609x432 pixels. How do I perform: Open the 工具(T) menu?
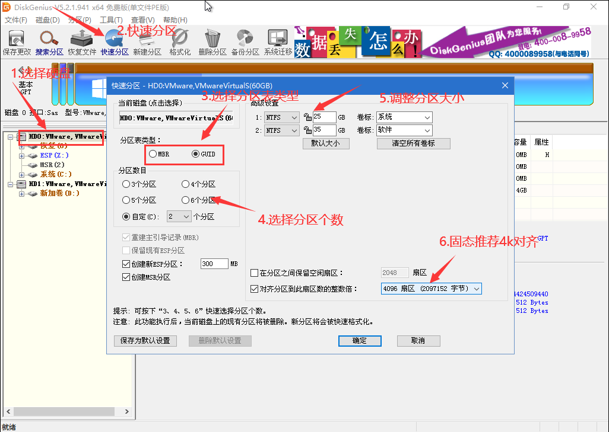[x=111, y=20]
